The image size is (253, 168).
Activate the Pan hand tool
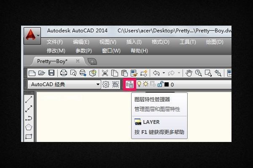click(x=189, y=73)
